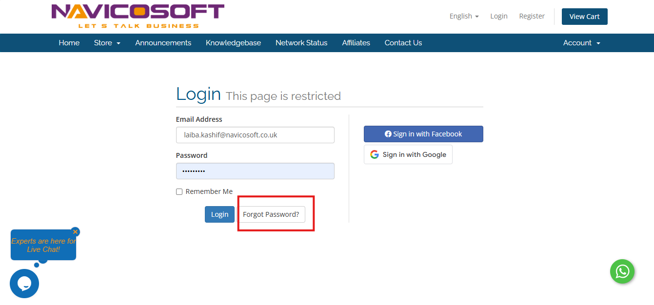Click into the Password field

pos(255,171)
